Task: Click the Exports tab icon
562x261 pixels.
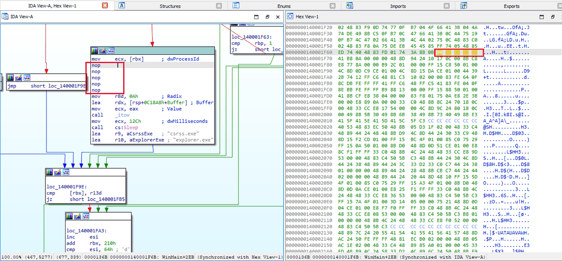Action: point(464,6)
